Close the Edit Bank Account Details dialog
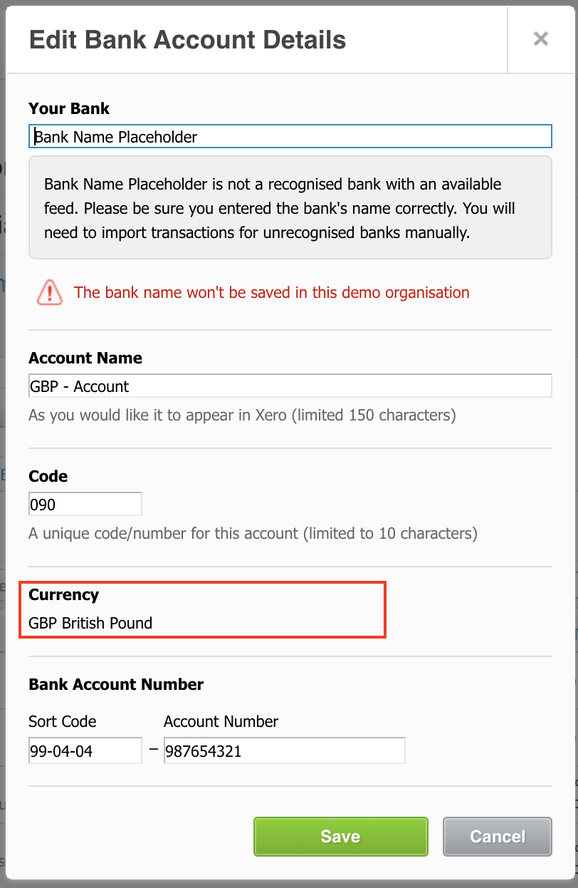This screenshot has height=888, width=578. click(x=541, y=38)
